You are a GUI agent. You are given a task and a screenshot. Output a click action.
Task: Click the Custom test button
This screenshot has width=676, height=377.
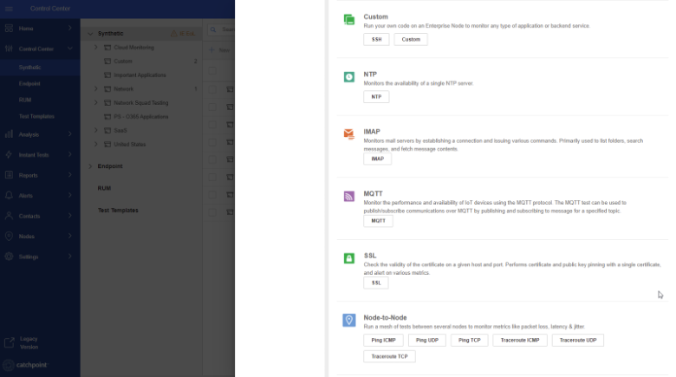coord(411,39)
